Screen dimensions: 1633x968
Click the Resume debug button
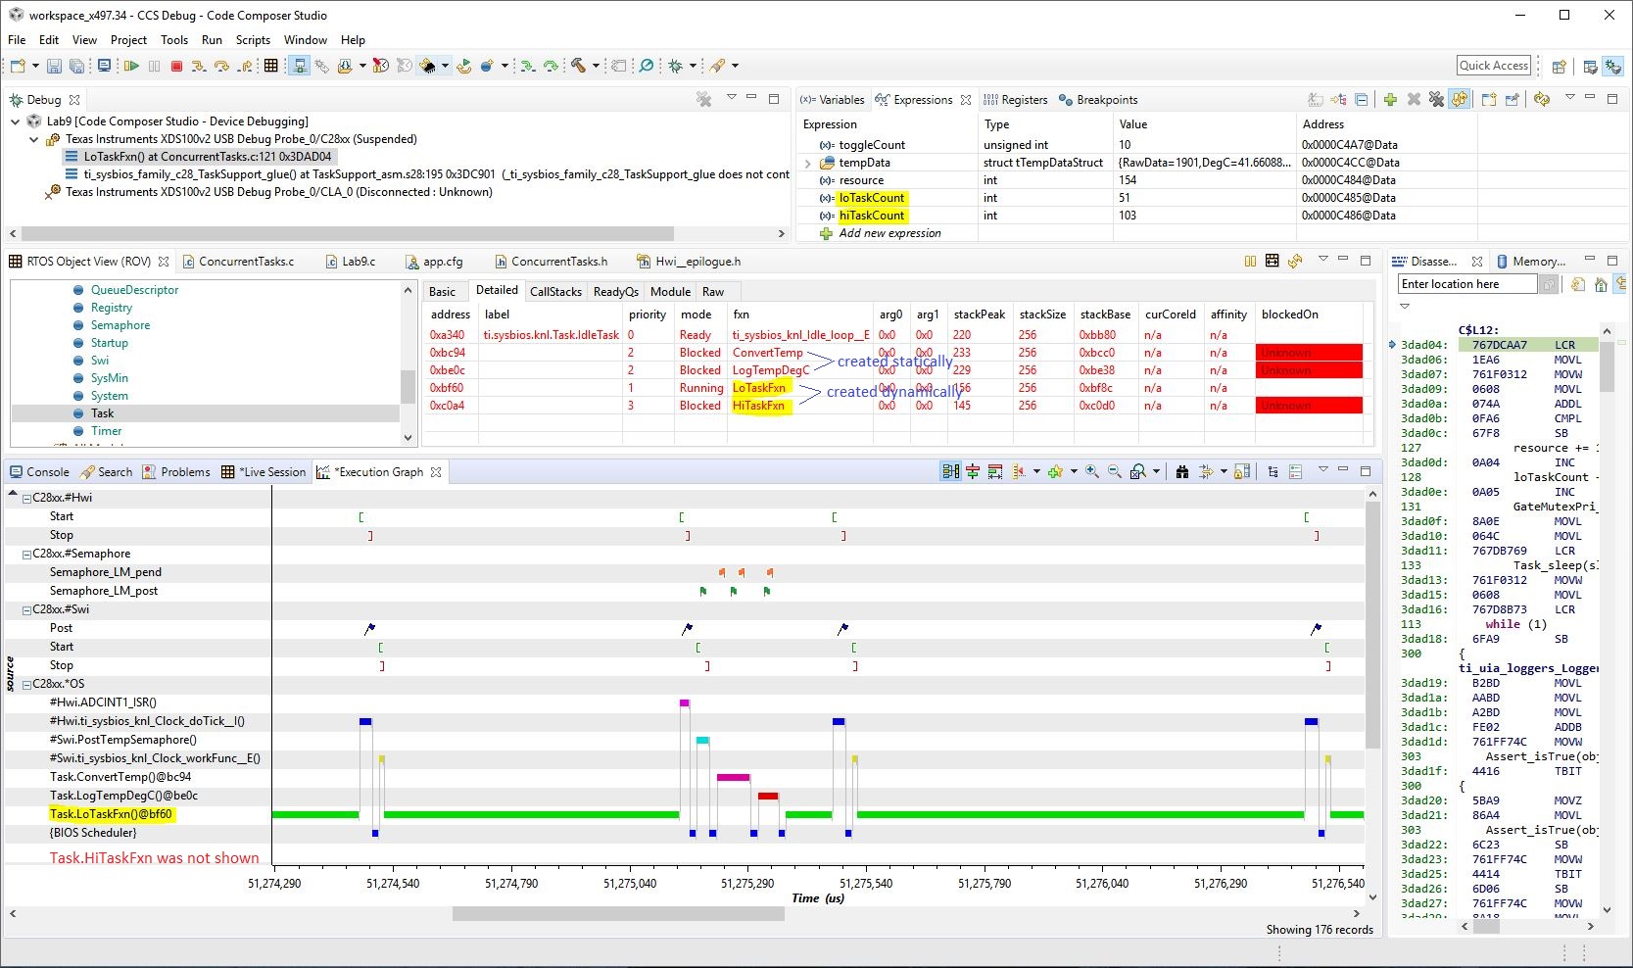point(131,66)
